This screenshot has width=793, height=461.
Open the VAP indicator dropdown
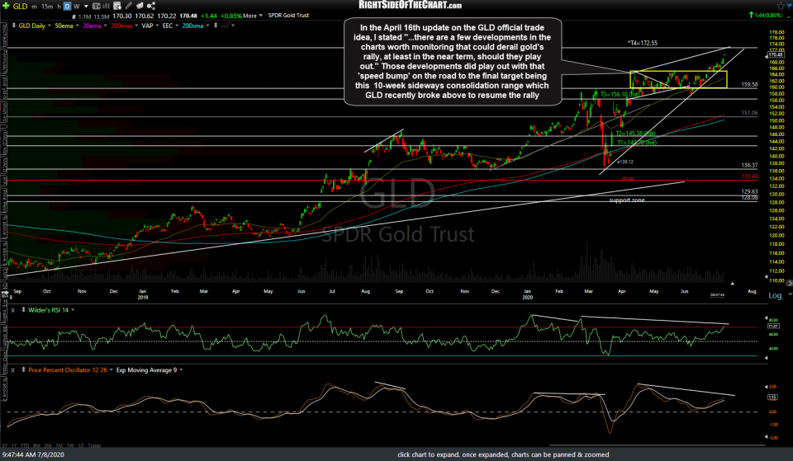pyautogui.click(x=157, y=26)
